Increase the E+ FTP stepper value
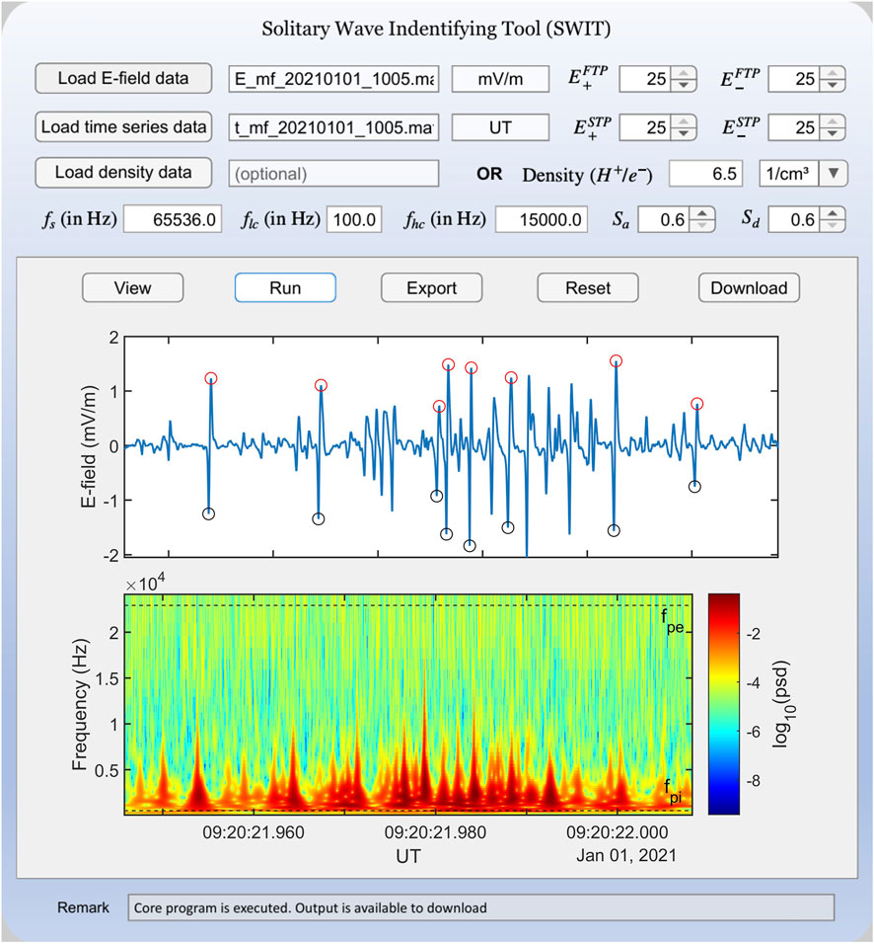The image size is (874, 944). click(684, 73)
